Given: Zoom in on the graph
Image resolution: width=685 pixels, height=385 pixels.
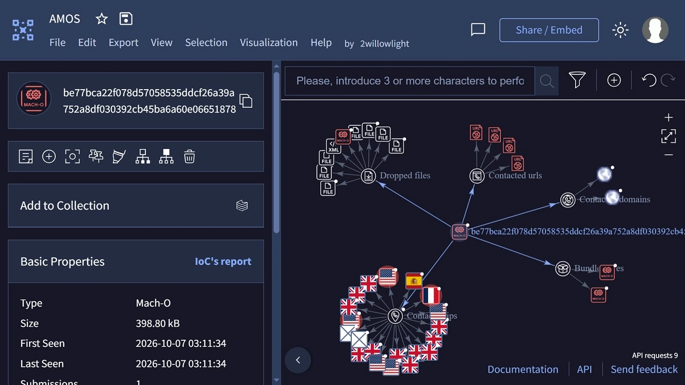Looking at the screenshot, I should coord(668,118).
